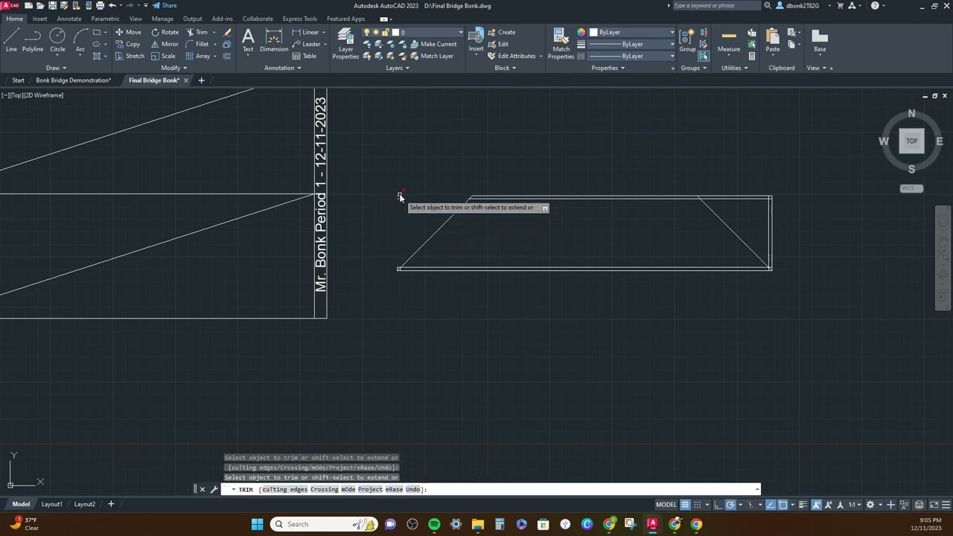Screen dimensions: 953x536
Task: Insert Text annotation tool
Action: coord(247,40)
